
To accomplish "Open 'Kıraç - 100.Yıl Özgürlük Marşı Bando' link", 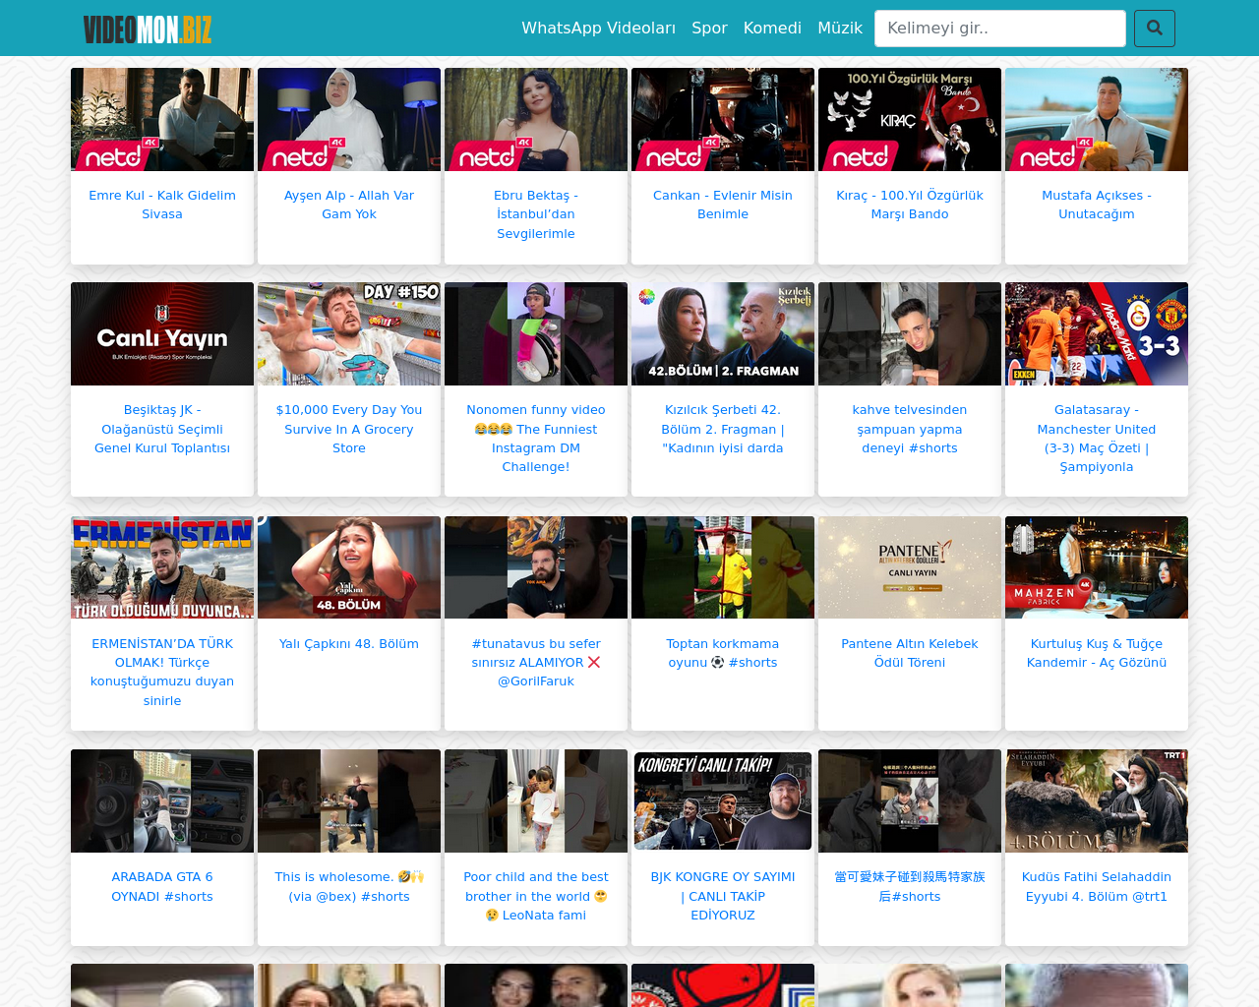I will (x=910, y=205).
